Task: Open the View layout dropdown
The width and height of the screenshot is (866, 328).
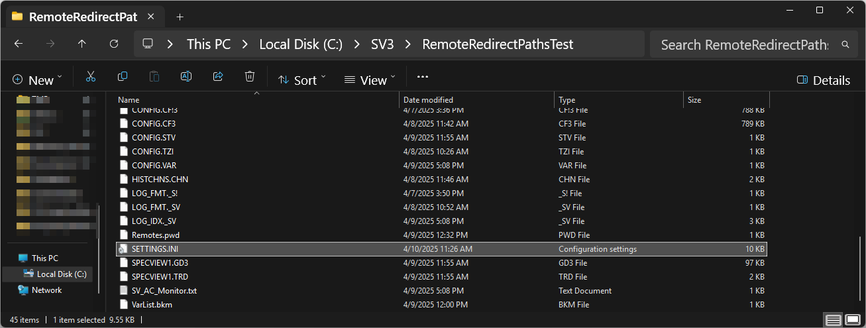Action: pos(370,80)
